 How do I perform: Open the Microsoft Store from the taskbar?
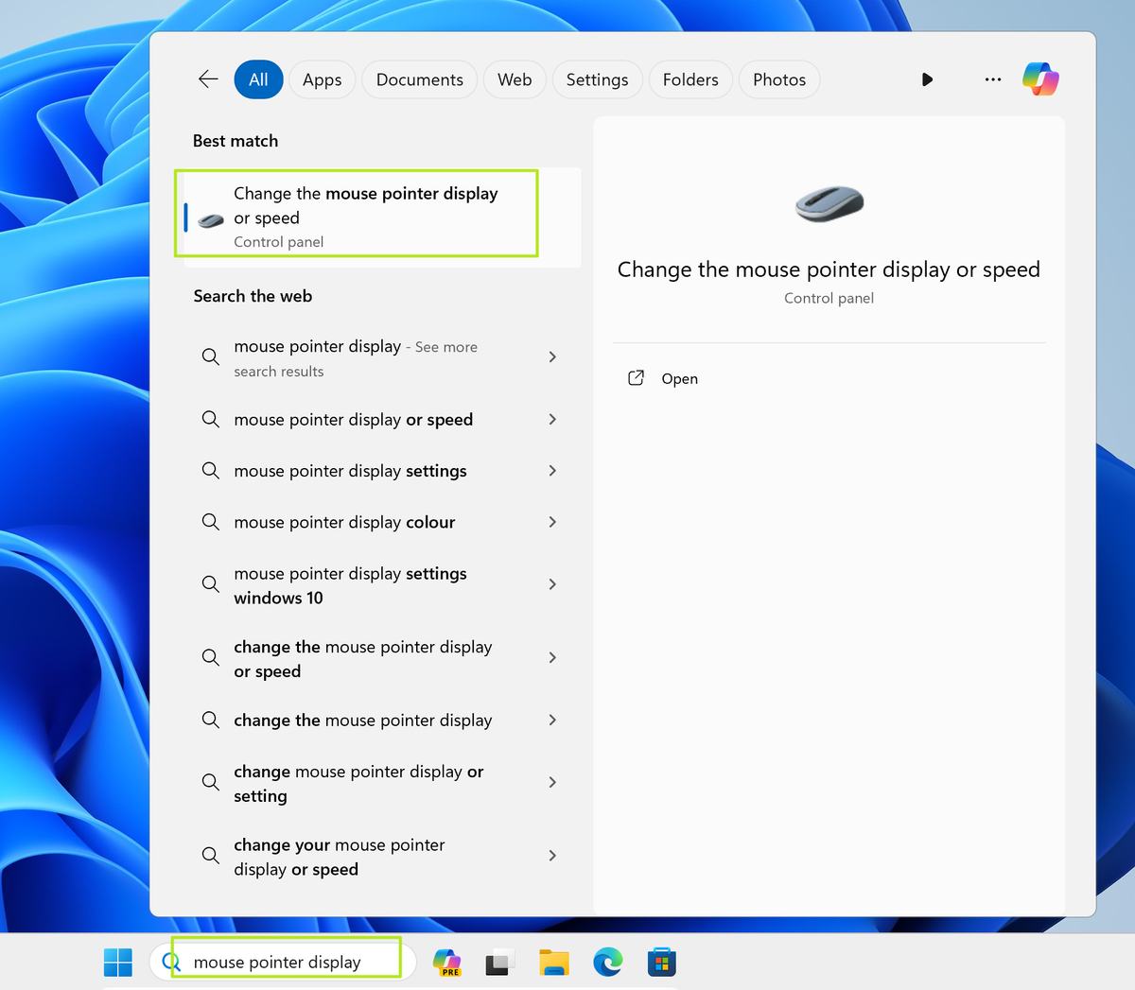[661, 961]
